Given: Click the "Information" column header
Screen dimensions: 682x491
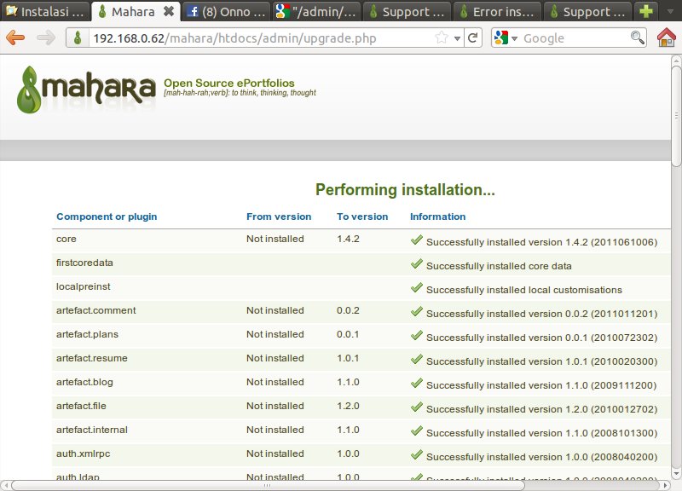Looking at the screenshot, I should coord(437,217).
